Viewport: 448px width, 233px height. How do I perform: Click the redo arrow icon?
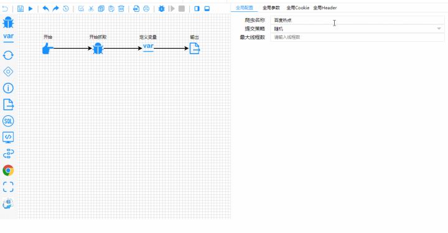56,9
